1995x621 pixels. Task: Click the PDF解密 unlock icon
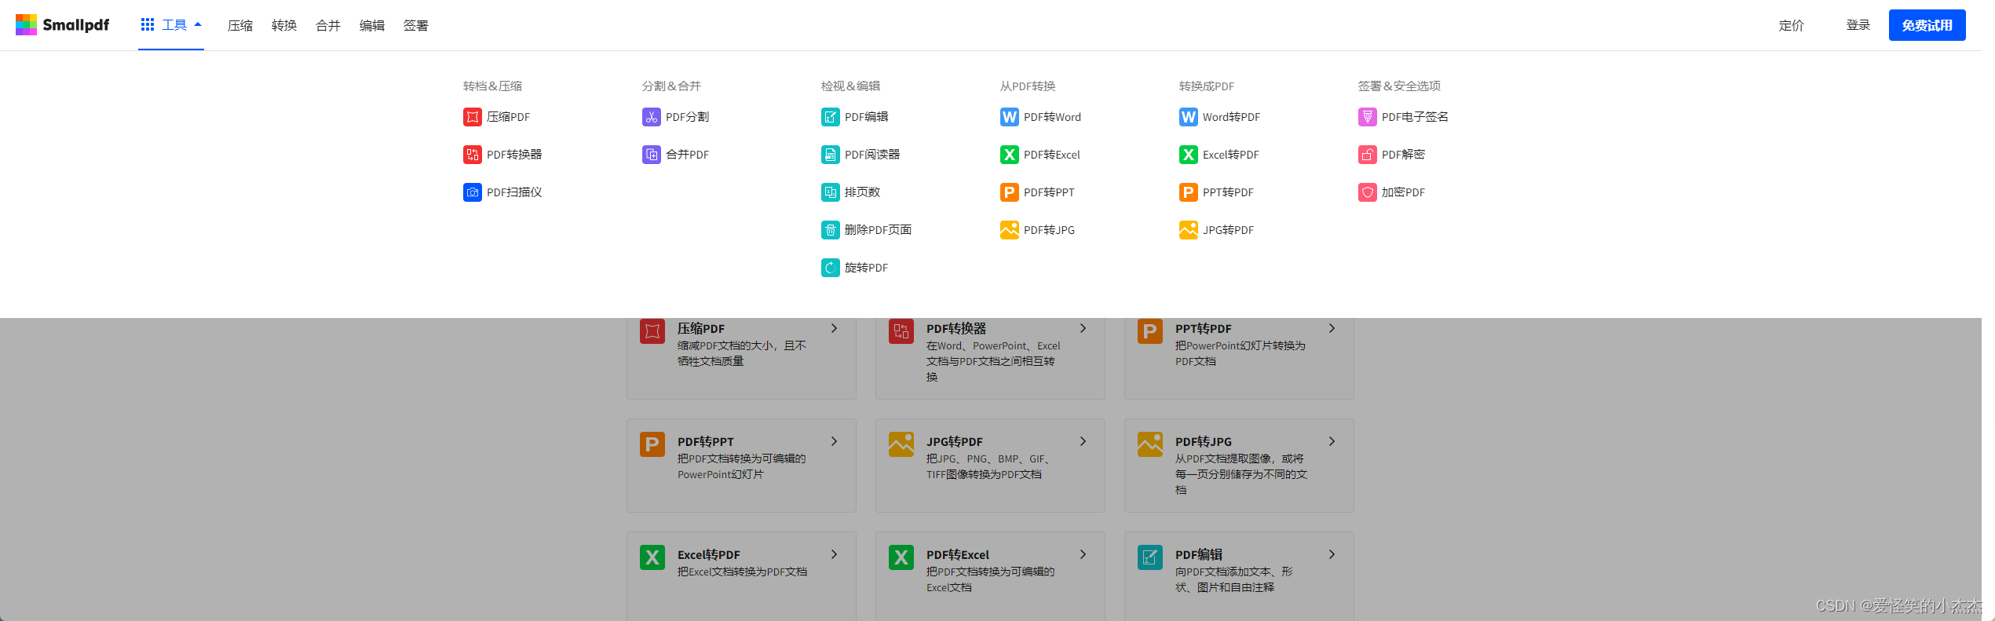pos(1368,155)
